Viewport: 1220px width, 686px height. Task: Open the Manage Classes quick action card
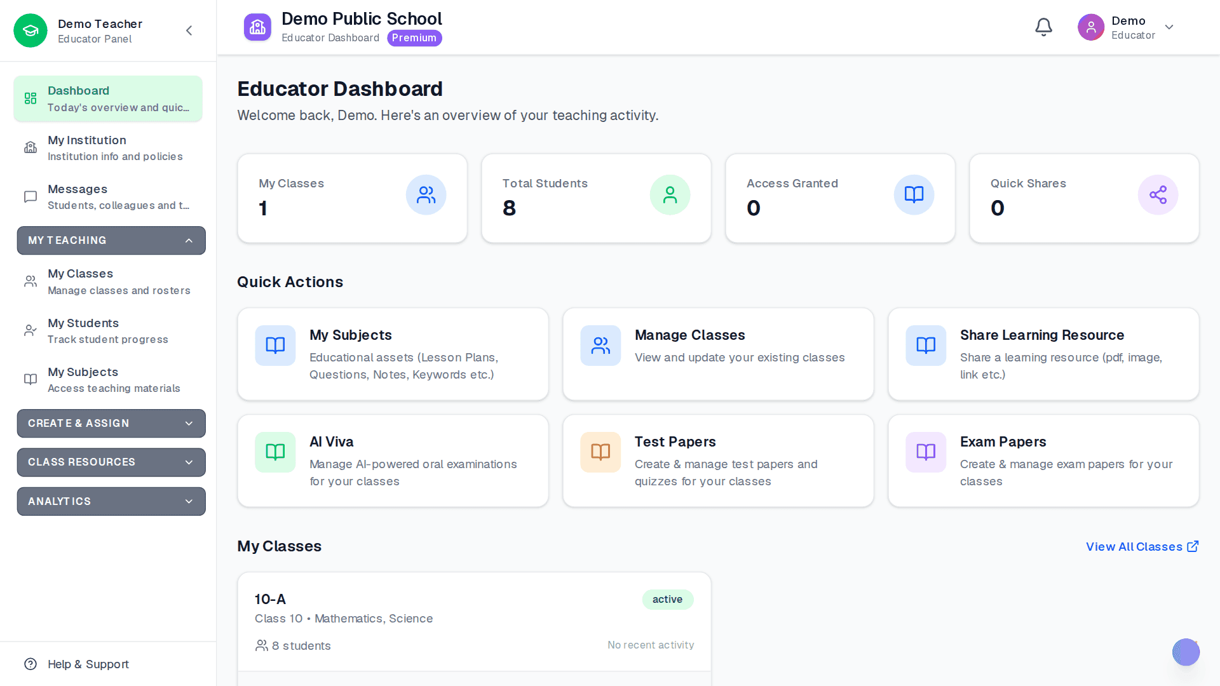tap(718, 354)
